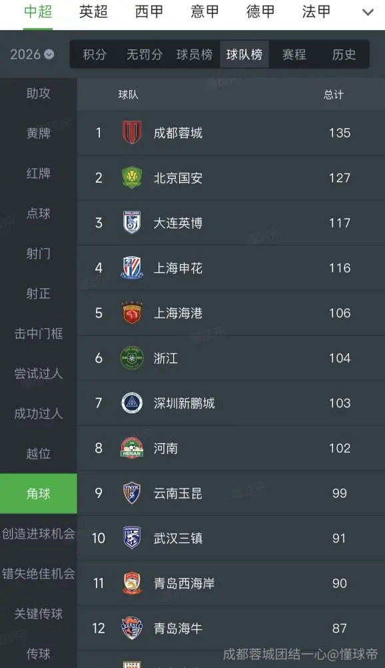The height and width of the screenshot is (668, 385).
Task: Switch to the 球员榜 tab
Action: 194,54
